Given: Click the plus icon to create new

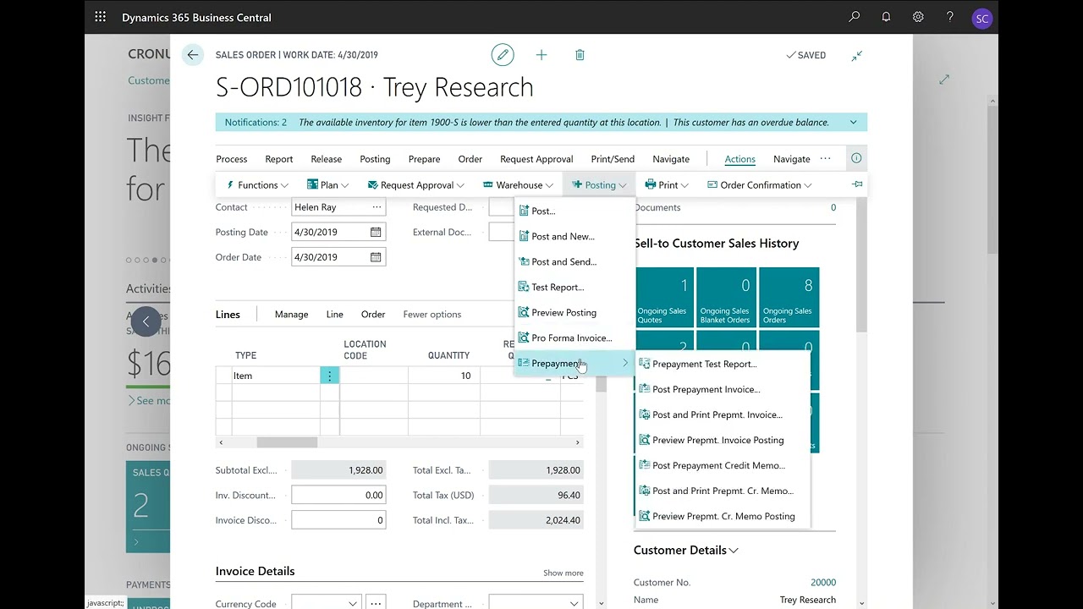Looking at the screenshot, I should 541,55.
